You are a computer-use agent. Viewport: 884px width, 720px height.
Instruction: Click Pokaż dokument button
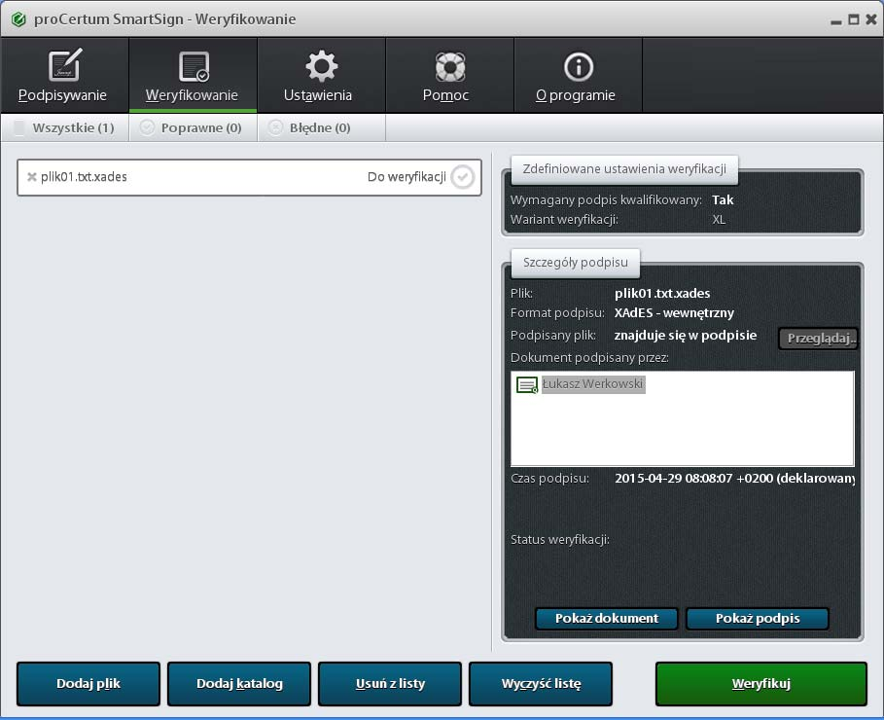click(x=607, y=619)
